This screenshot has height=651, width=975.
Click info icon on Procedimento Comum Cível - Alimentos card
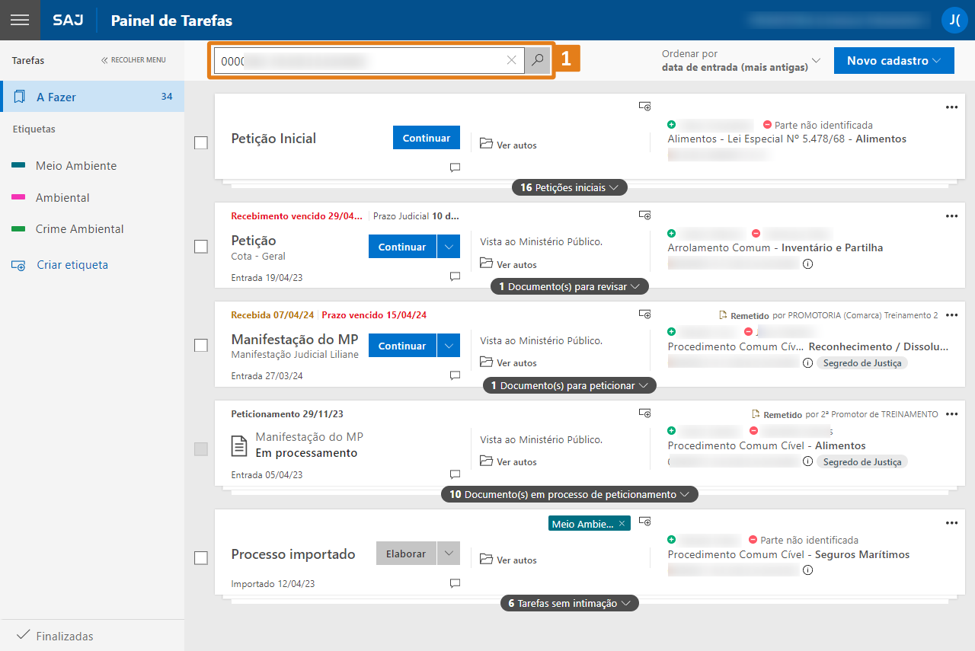[807, 461]
